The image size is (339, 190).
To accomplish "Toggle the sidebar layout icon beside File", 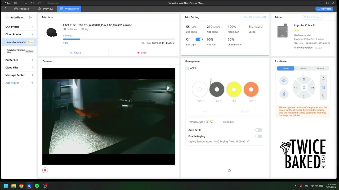I will click(x=16, y=3).
